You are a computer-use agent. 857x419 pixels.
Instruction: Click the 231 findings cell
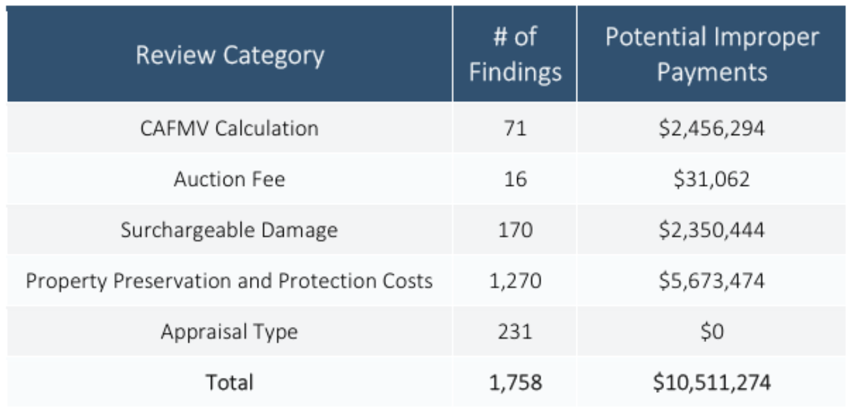point(515,332)
